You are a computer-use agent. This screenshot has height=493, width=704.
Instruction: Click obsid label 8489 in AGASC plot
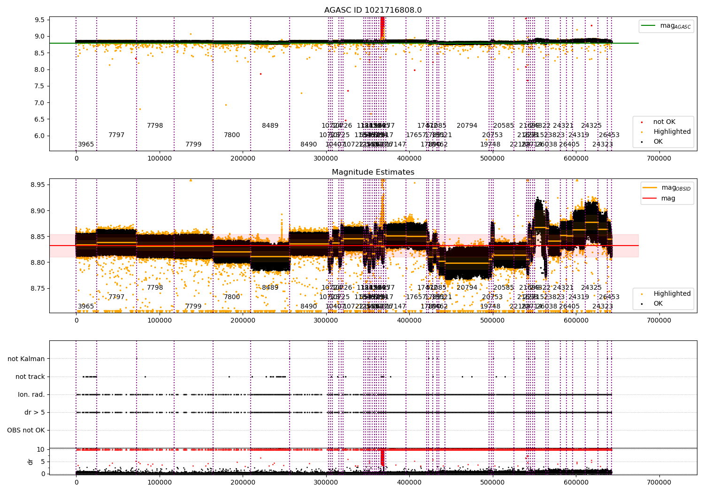coord(270,126)
